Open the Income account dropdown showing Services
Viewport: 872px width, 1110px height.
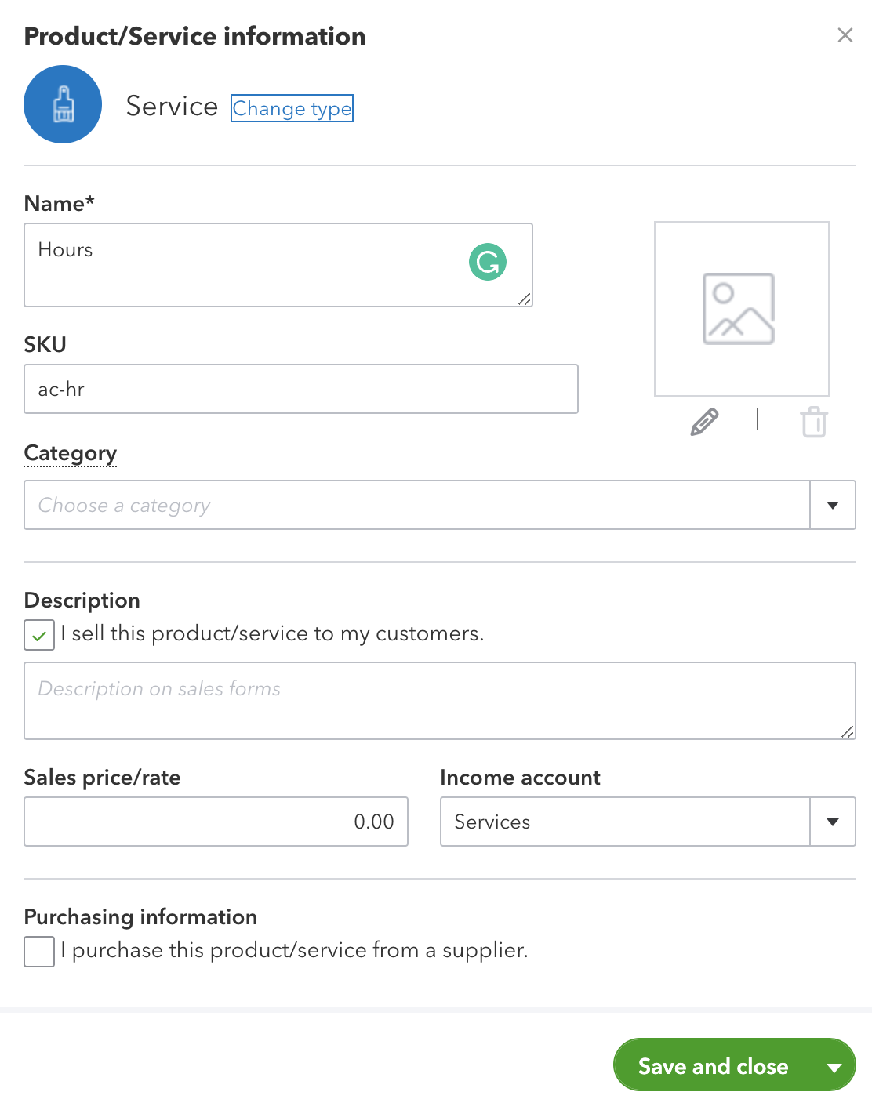(x=833, y=822)
